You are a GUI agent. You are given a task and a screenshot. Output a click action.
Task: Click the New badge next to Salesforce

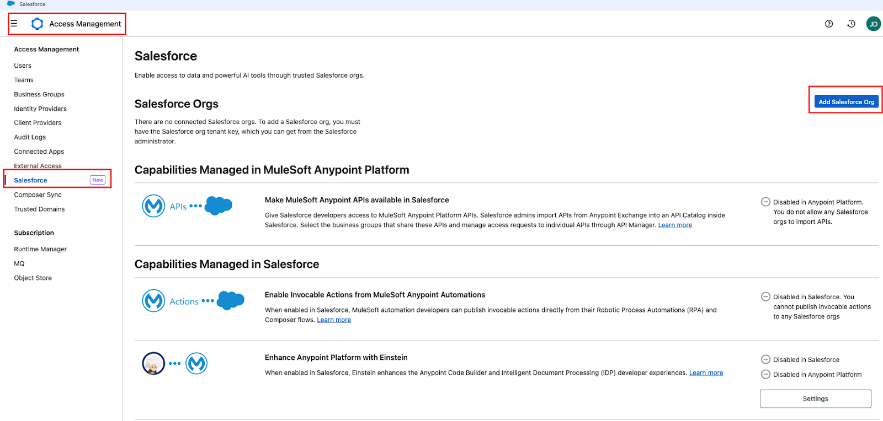(x=98, y=180)
